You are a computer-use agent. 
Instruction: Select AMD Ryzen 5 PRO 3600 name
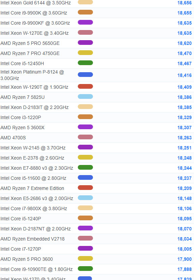pyautogui.click(x=27, y=259)
